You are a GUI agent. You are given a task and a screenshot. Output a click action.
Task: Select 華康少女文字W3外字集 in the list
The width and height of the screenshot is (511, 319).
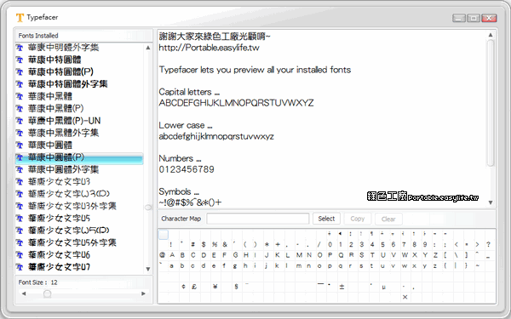tap(79, 206)
